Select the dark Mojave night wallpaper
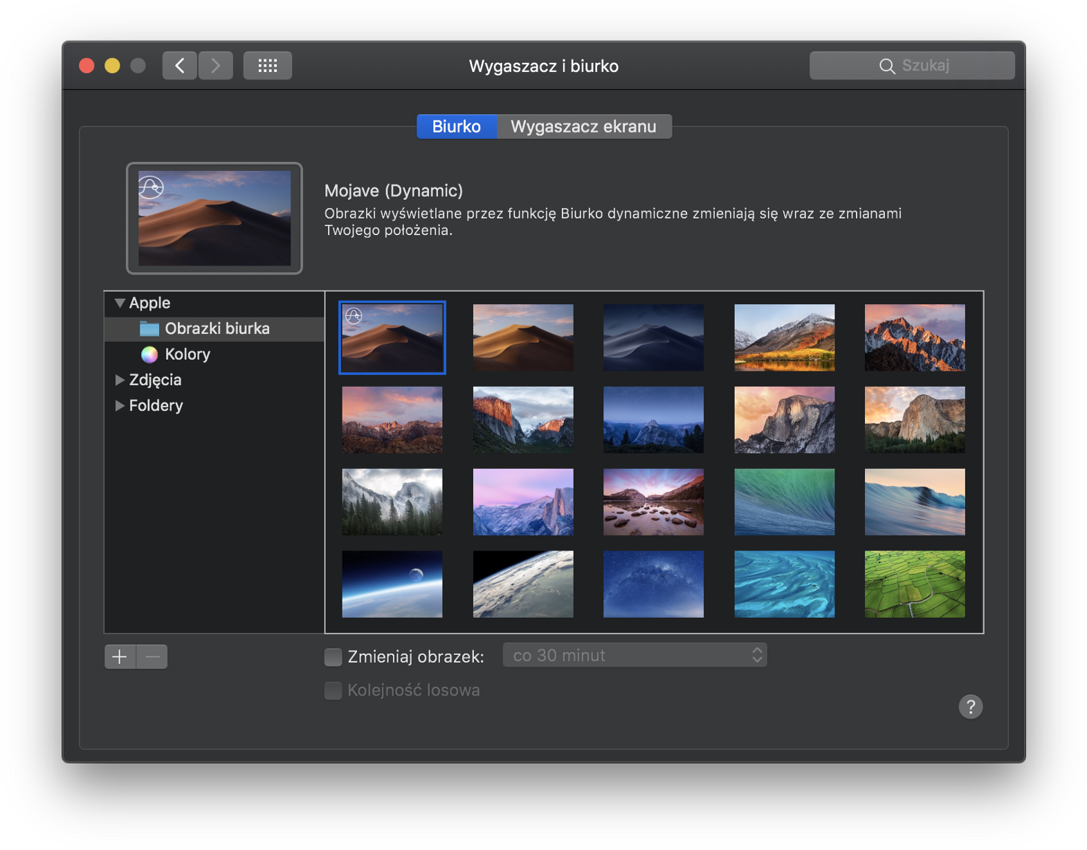Screen dimensions: 1087x850 coord(653,338)
